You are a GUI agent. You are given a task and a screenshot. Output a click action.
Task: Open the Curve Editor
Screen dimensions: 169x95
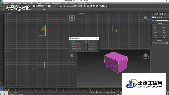tap(91, 6)
